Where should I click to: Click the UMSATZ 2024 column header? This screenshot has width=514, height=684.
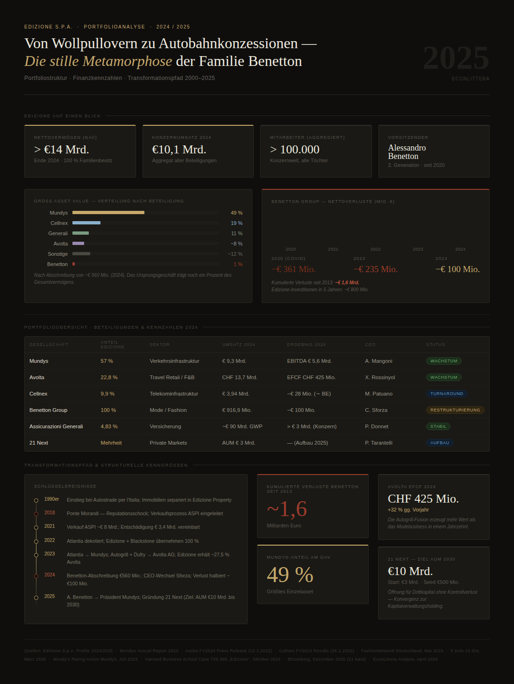point(238,345)
